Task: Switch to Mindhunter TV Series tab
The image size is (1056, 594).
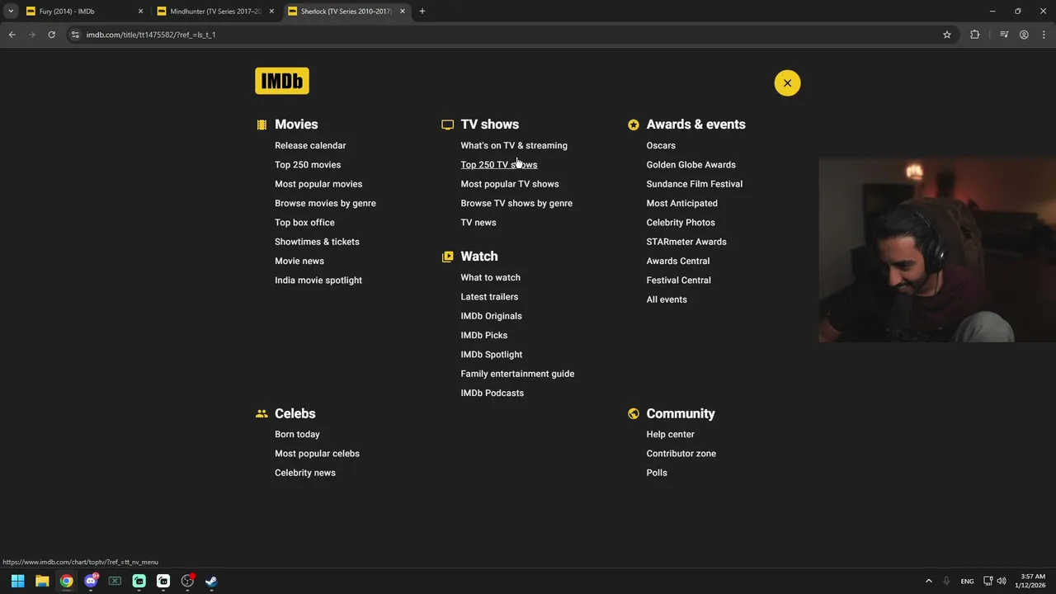Action: point(216,12)
